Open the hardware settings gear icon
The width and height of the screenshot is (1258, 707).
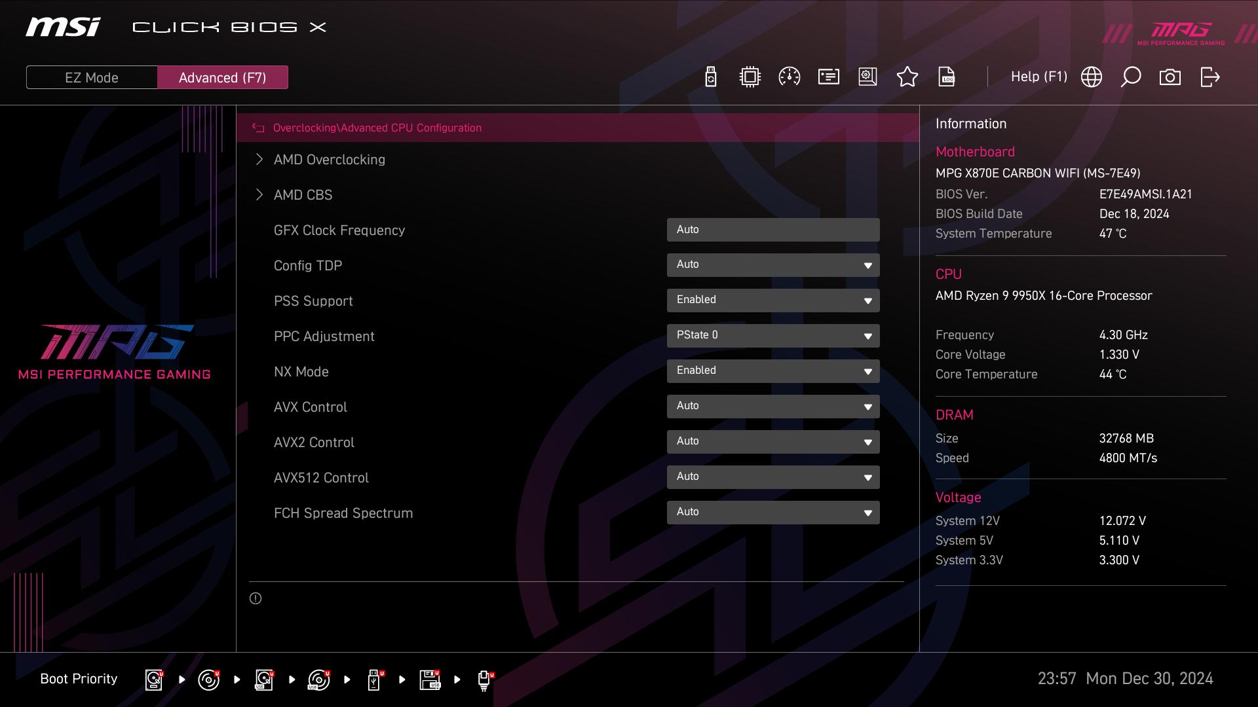867,77
